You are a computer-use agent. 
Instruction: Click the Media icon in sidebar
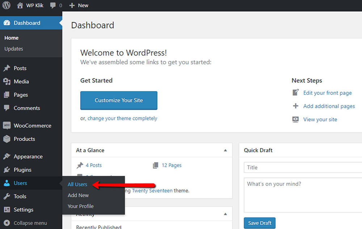click(7, 82)
